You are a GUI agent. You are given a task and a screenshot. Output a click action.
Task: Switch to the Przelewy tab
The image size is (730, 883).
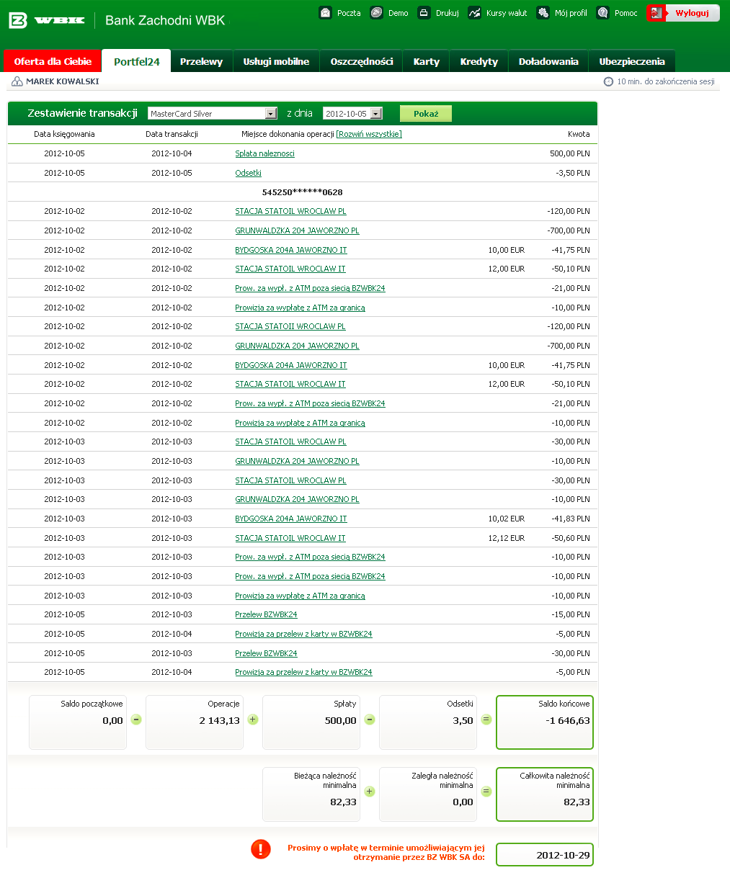tap(202, 61)
